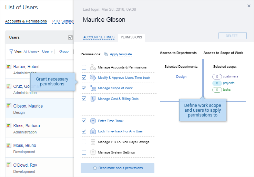Click the Group column header
Image resolution: width=254 pixels, height=177 pixels.
pos(64,52)
